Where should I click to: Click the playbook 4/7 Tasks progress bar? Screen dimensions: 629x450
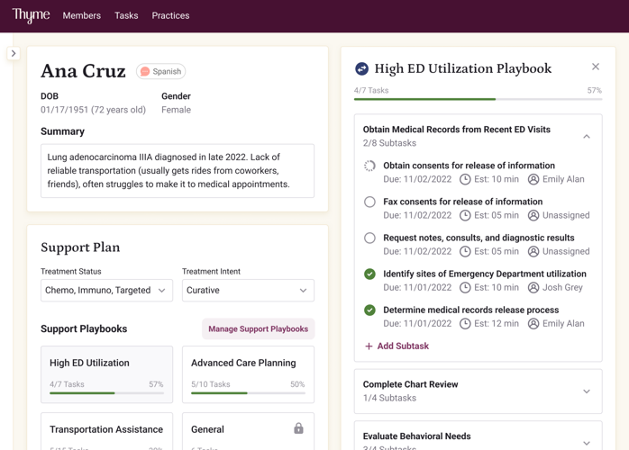478,99
